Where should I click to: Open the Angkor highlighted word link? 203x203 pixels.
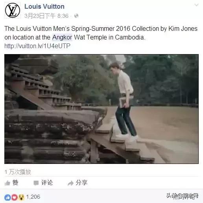click(62, 37)
